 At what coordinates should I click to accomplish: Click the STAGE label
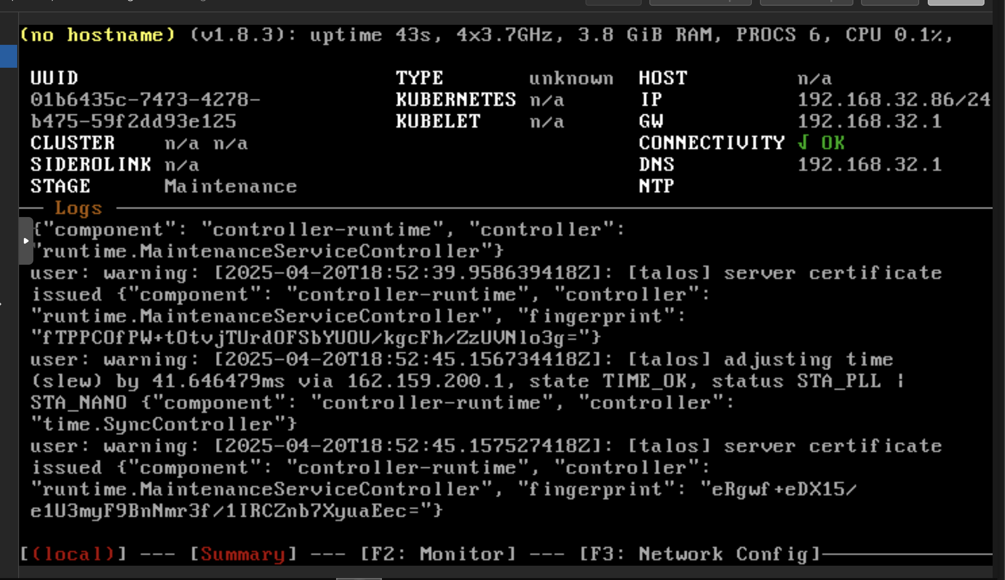point(61,186)
